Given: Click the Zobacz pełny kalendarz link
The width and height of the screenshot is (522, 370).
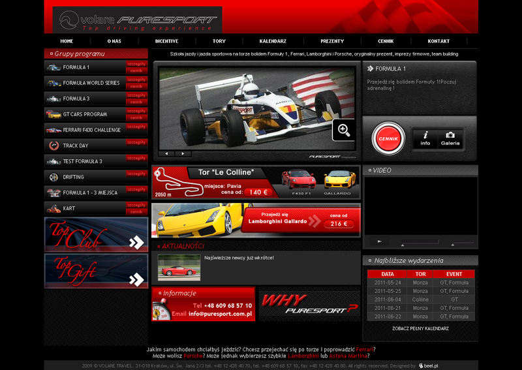Looking at the screenshot, I should (x=420, y=328).
